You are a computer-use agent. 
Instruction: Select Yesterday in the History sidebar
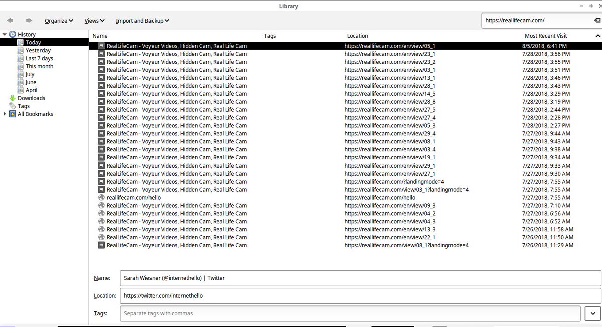click(x=38, y=50)
